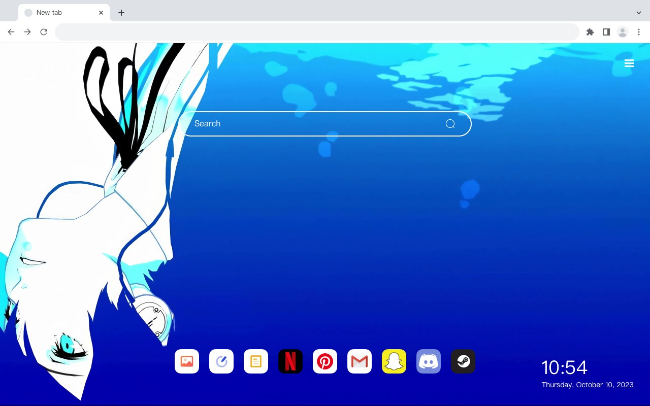Image resolution: width=650 pixels, height=406 pixels.
Task: Toggle the browser side panel
Action: (606, 32)
